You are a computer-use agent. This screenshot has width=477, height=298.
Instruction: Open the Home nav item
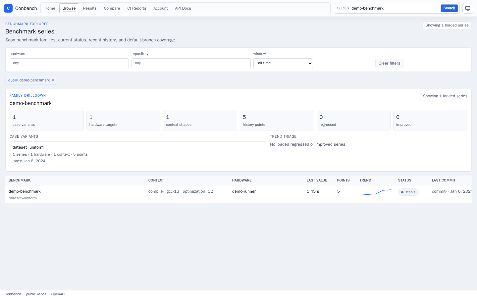coord(50,8)
